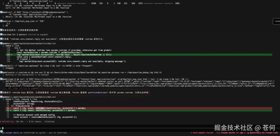Click line 134 'if (!core) {'
Viewport: 280px width, 136px height.
(x=24, y=59)
